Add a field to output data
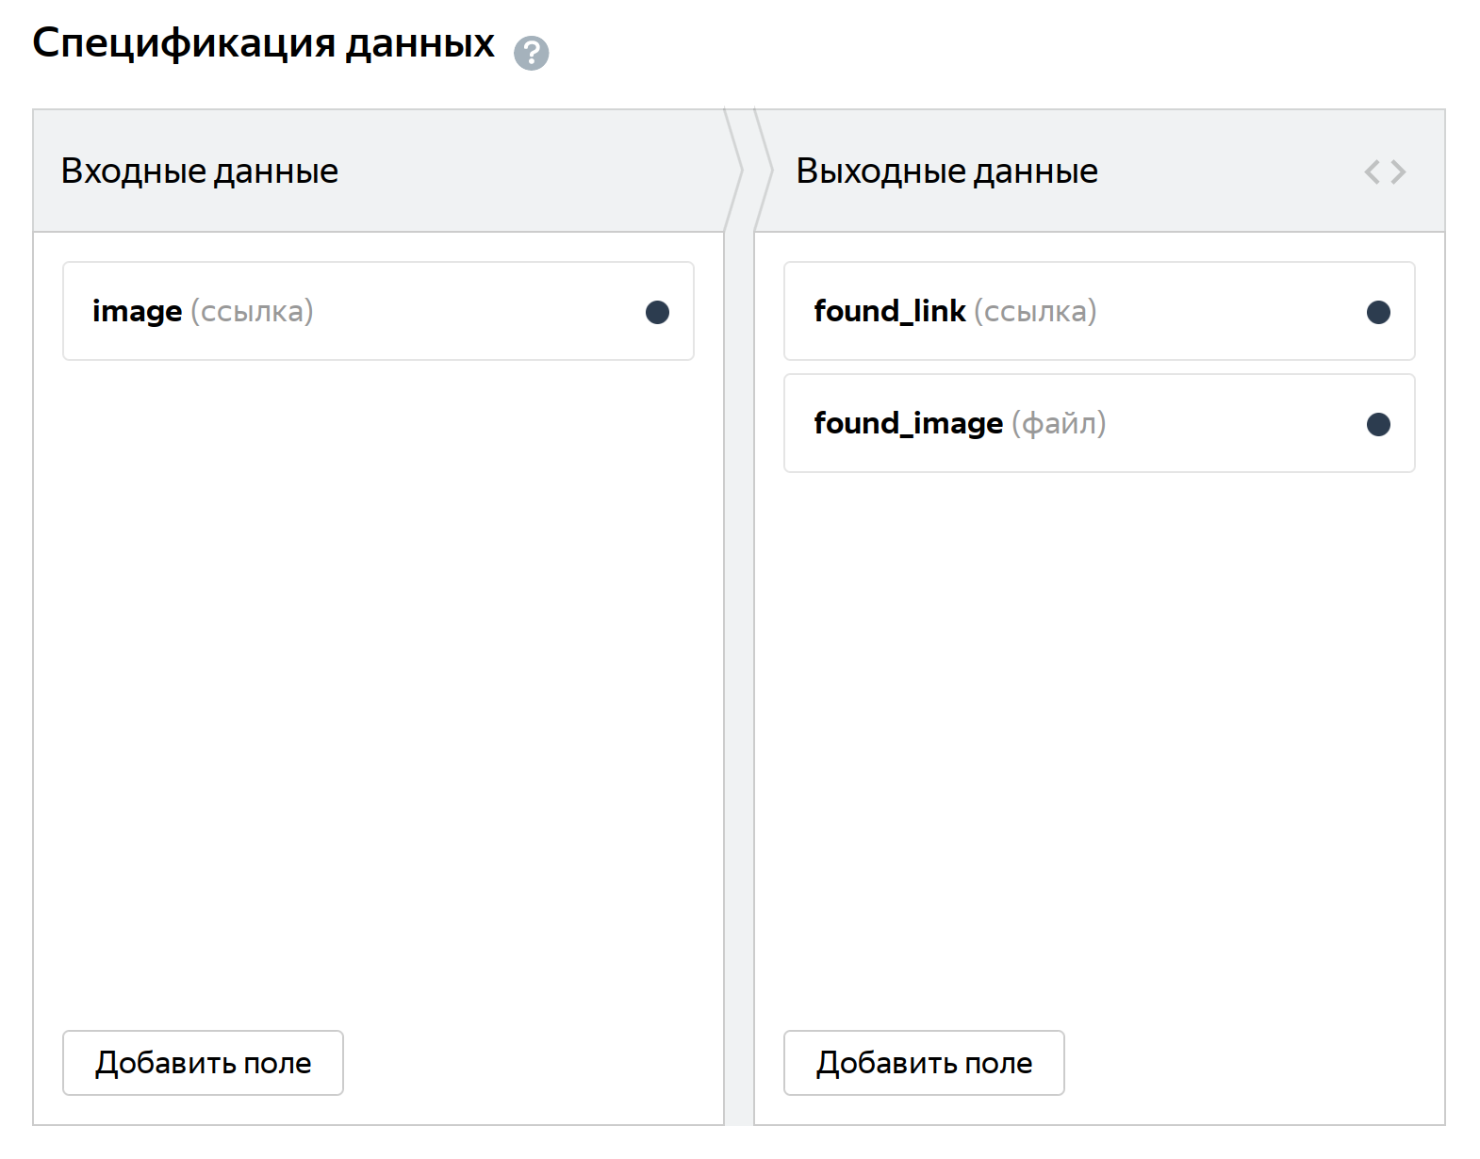Image resolution: width=1480 pixels, height=1159 pixels. pos(924,1063)
